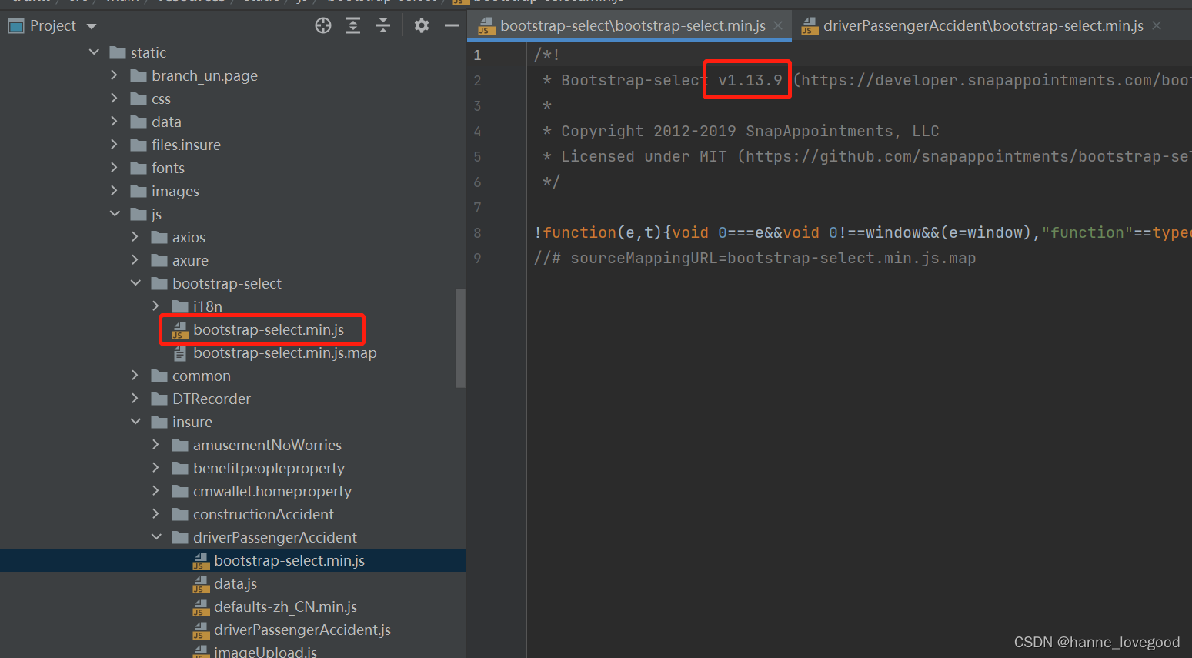The image size is (1192, 658).
Task: Click the map file icon of bootstrap-select.min.js.map
Action: [x=180, y=353]
